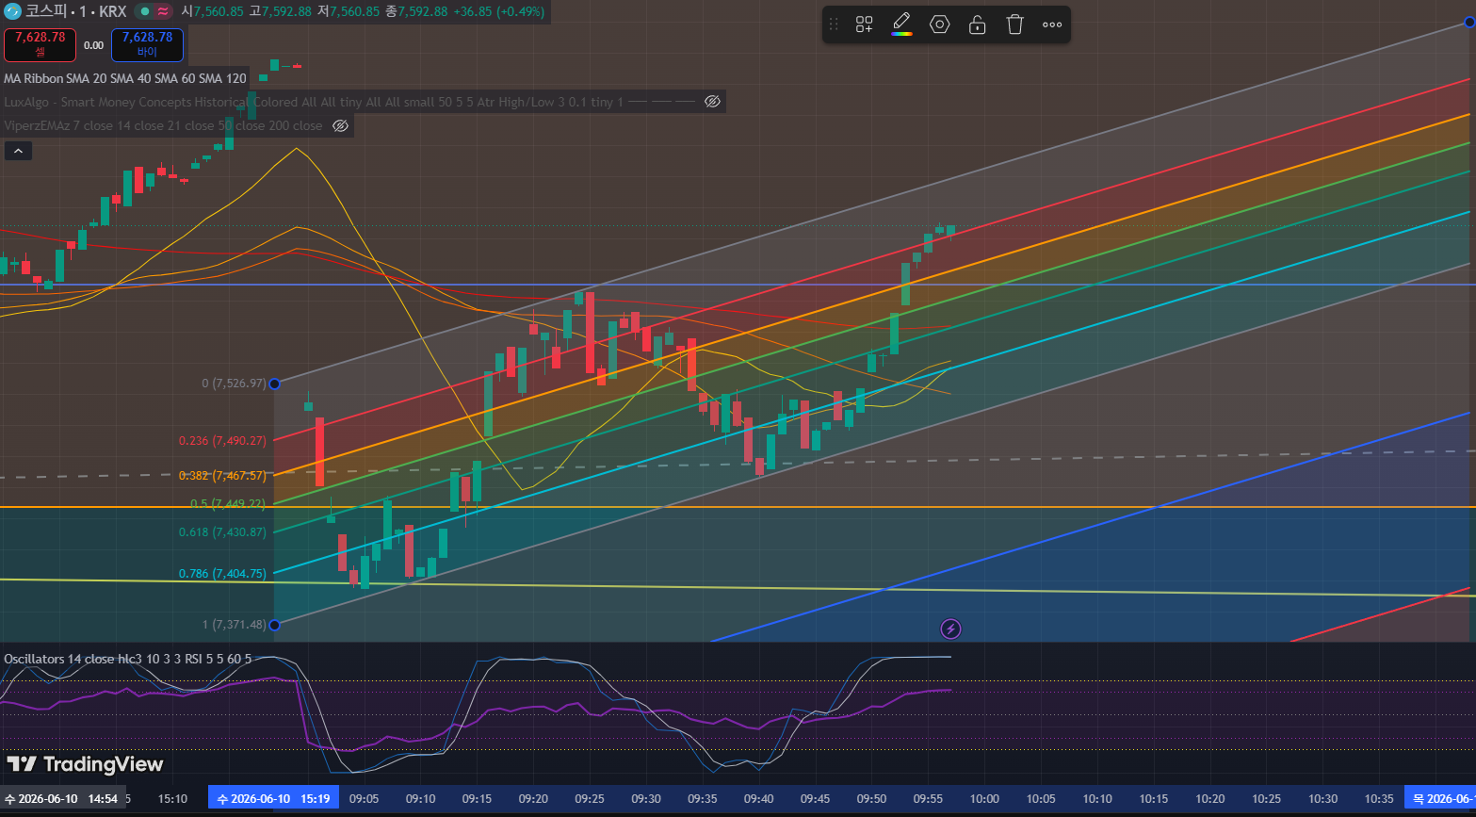Viewport: 1476px width, 817px height.
Task: Open the drawing settings hexagon icon
Action: 939,25
